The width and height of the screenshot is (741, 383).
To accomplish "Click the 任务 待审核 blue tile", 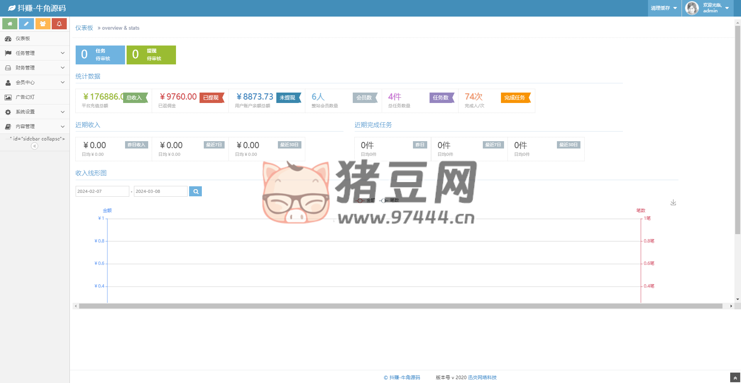I will 100,55.
